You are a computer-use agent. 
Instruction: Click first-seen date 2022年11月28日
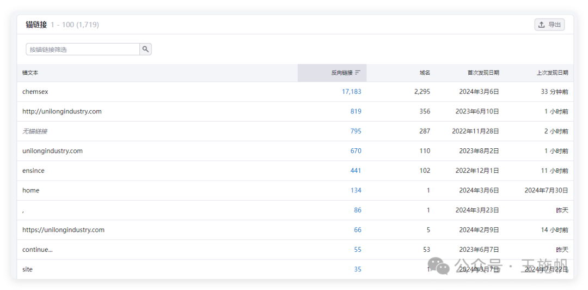(475, 131)
